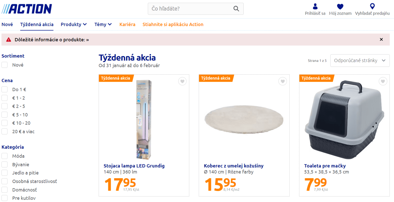Favorite the Koberec z umelej kožušiny product
394x202 pixels.
tap(282, 81)
